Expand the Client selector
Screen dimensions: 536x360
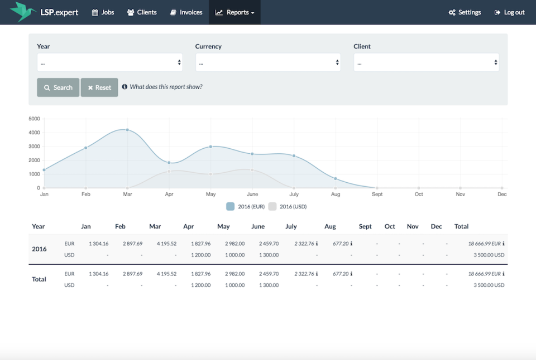pos(426,62)
